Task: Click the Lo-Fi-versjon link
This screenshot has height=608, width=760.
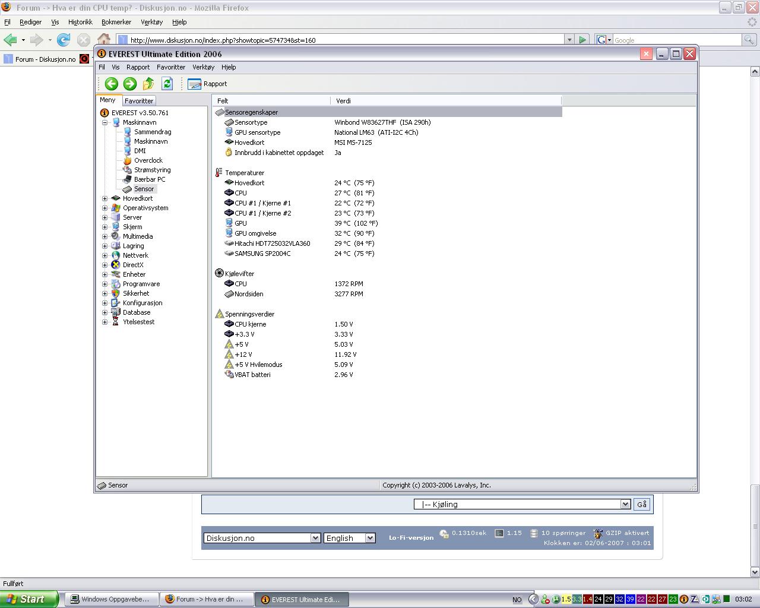Action: 411,538
